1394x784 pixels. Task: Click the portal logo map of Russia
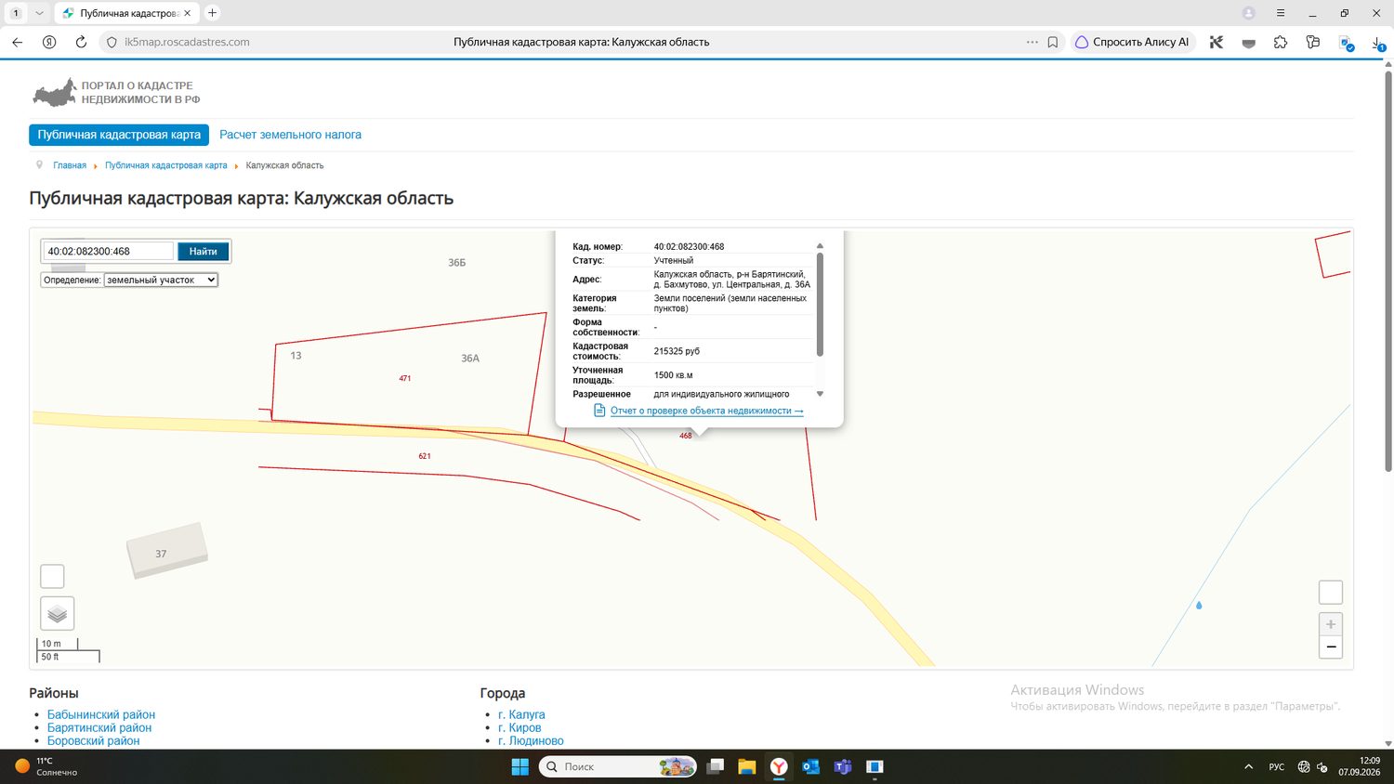[x=54, y=93]
